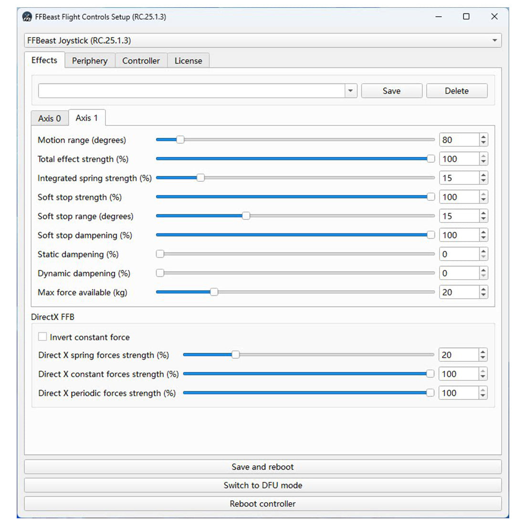
Task: Decrease Soft stop range using down arrow
Action: pos(483,219)
